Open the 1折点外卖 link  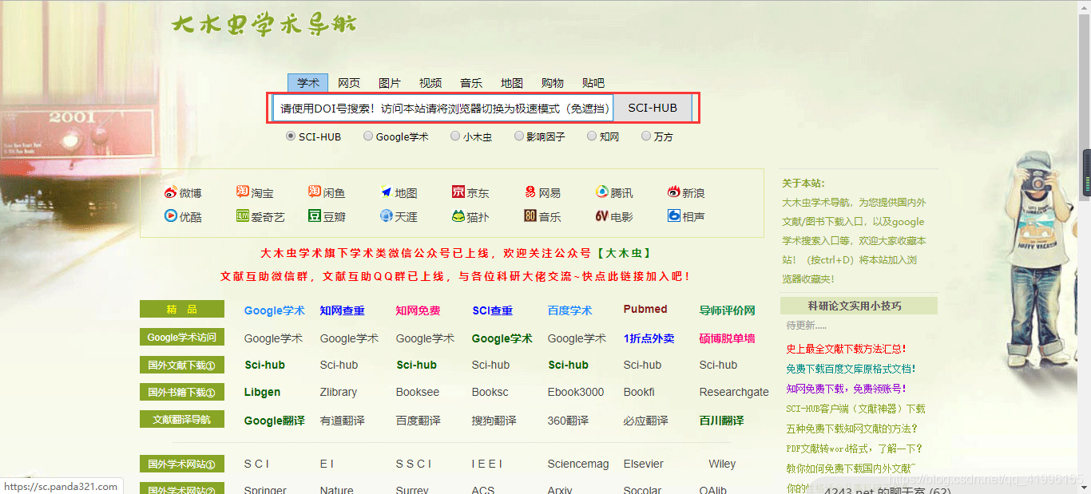[x=649, y=338]
